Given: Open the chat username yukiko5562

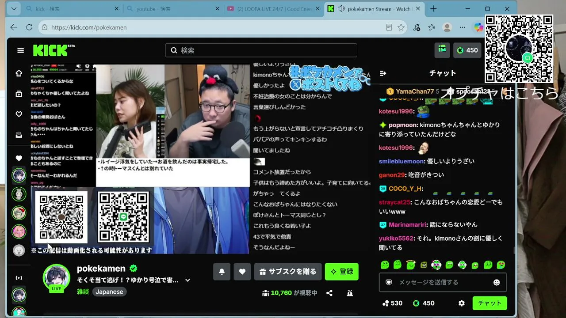Looking at the screenshot, I should tap(396, 238).
